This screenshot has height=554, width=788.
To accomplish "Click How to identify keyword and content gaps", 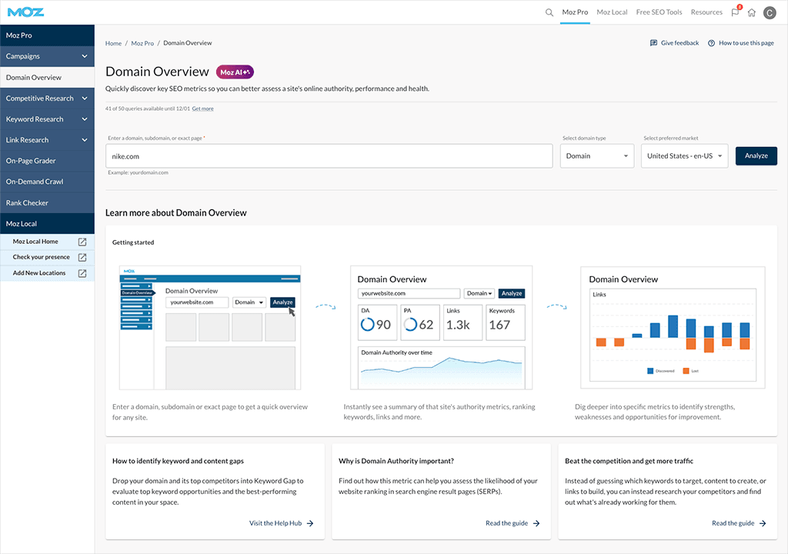I will click(178, 461).
